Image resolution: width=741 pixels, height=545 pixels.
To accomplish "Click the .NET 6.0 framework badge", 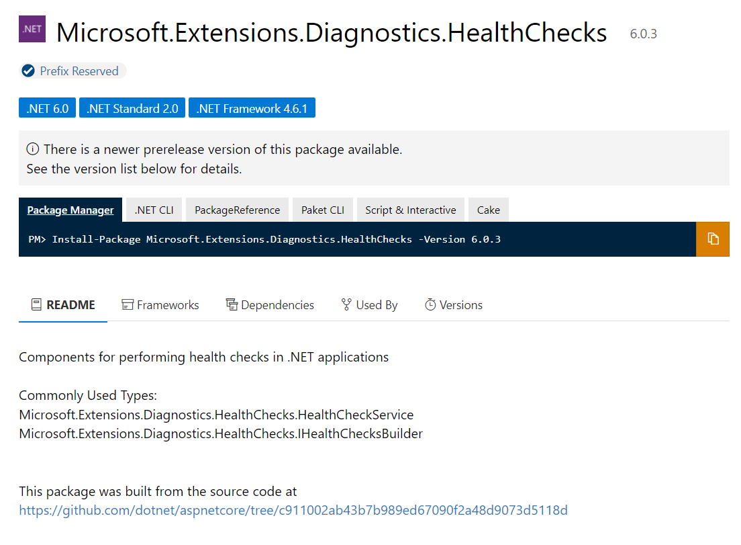I will click(x=47, y=108).
